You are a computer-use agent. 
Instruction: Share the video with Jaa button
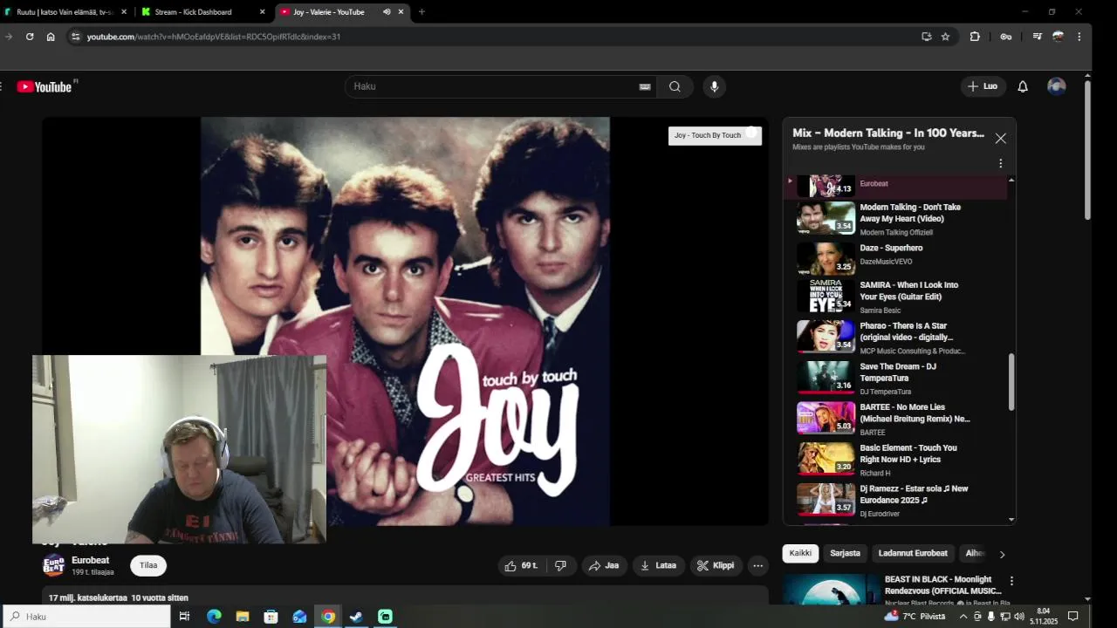pyautogui.click(x=604, y=566)
